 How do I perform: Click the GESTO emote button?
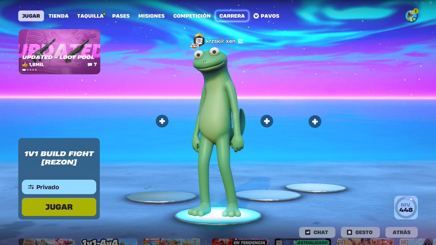(x=360, y=232)
